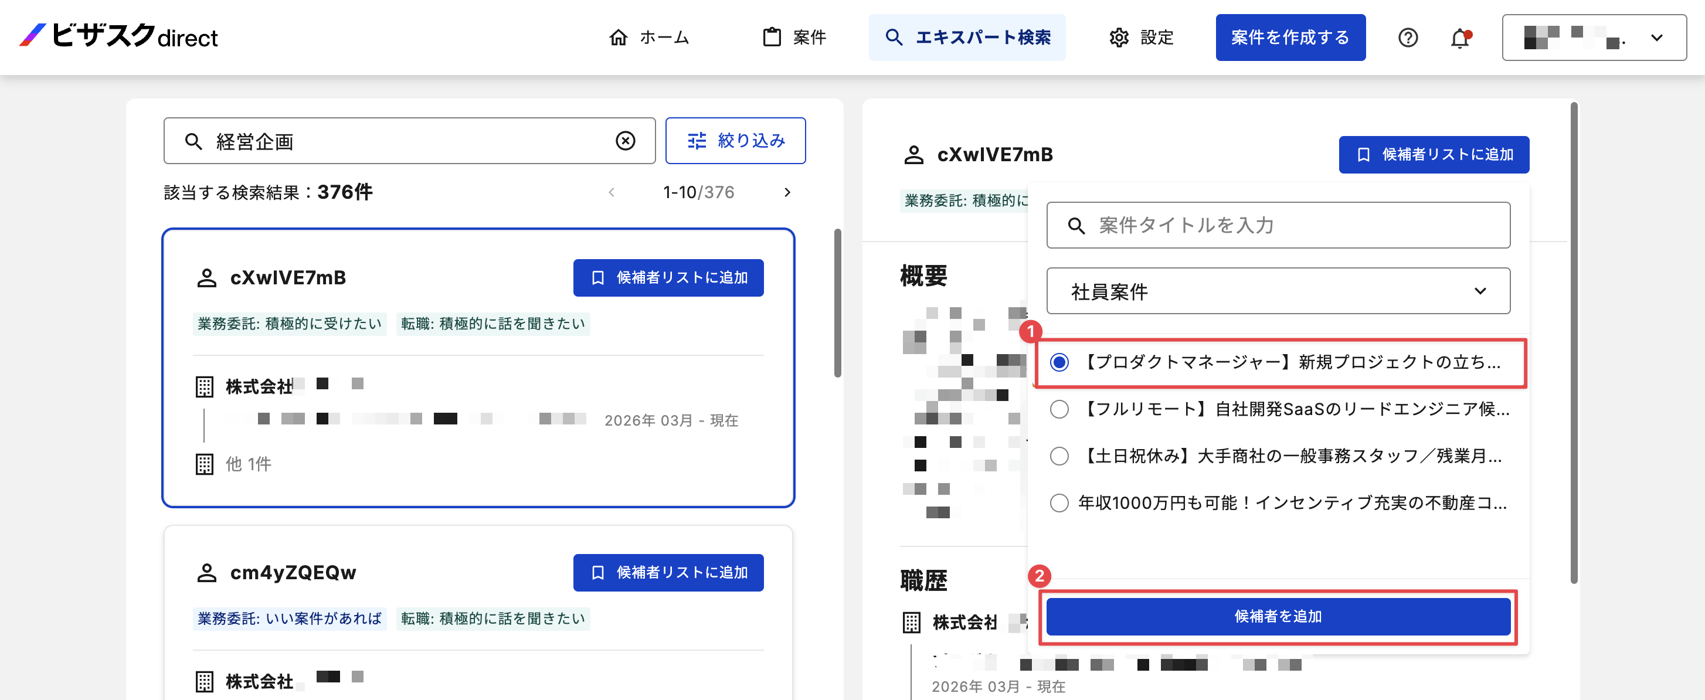Open the エキスパート検索 navigation tab
Viewport: 1705px width, 700px height.
(x=967, y=38)
